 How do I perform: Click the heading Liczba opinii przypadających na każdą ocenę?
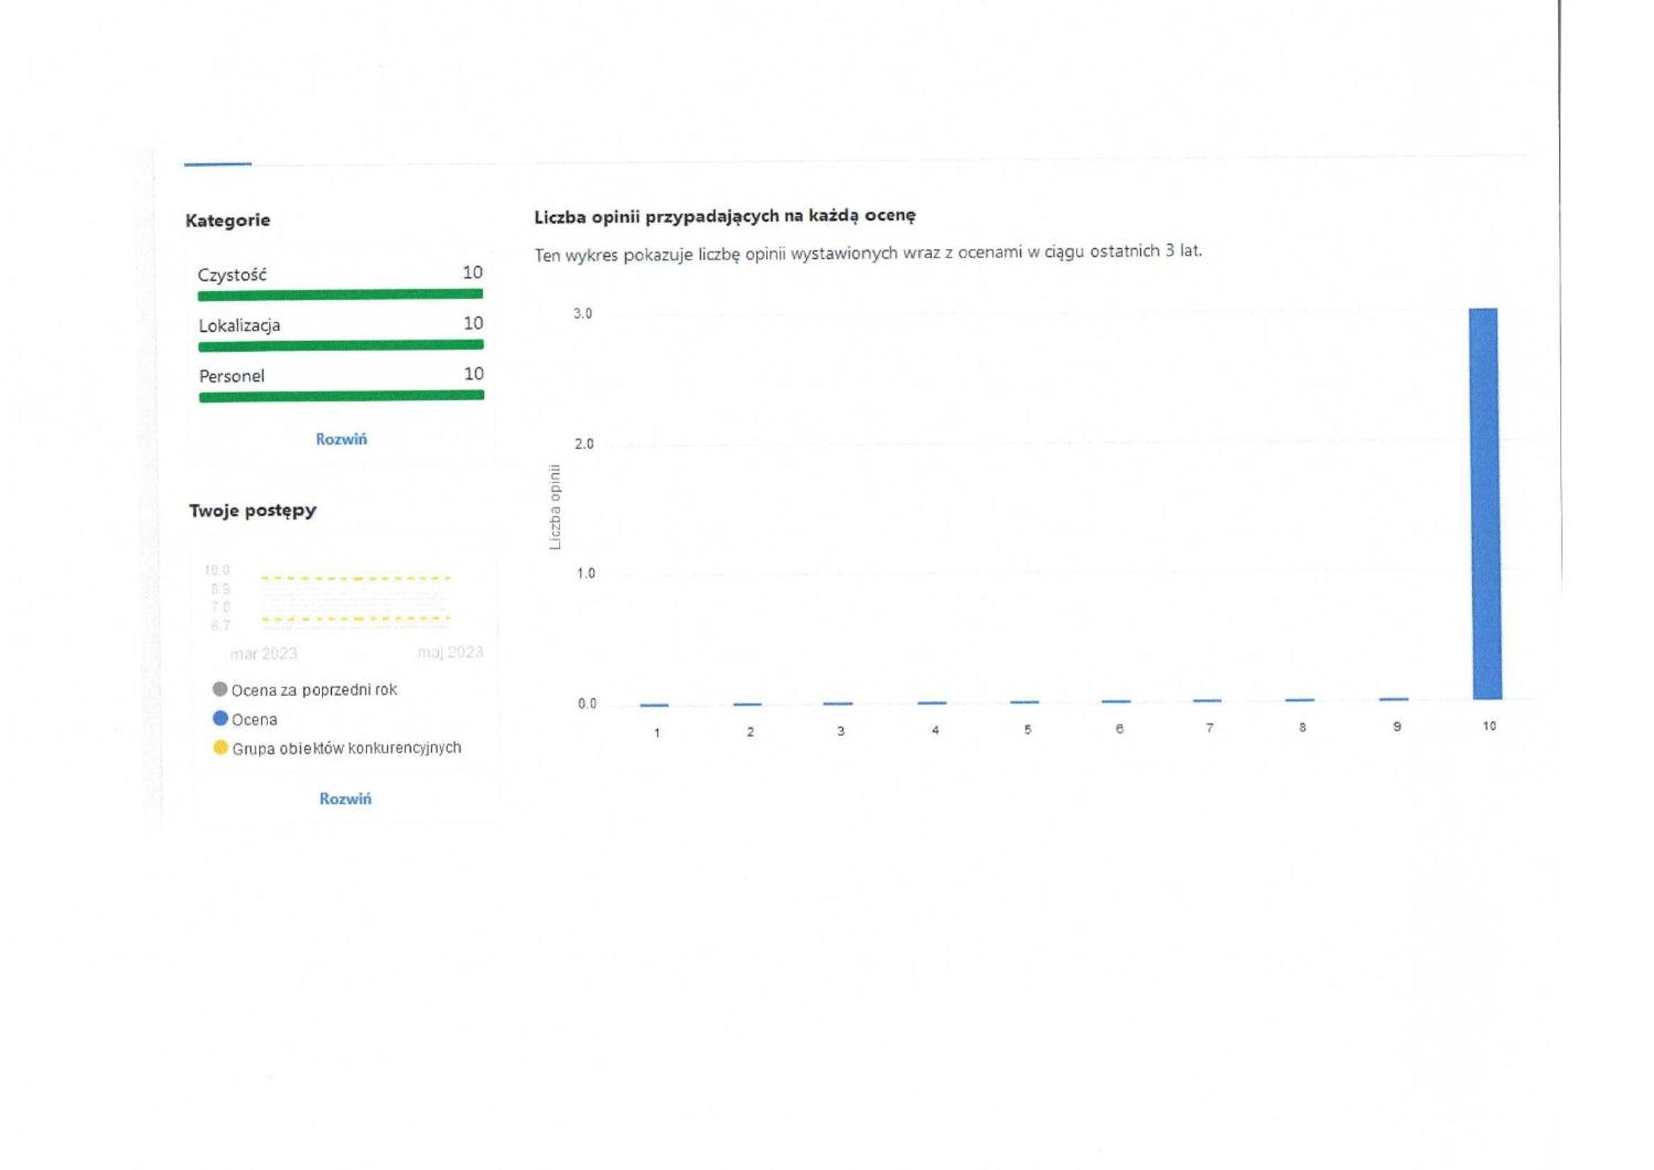(x=724, y=216)
